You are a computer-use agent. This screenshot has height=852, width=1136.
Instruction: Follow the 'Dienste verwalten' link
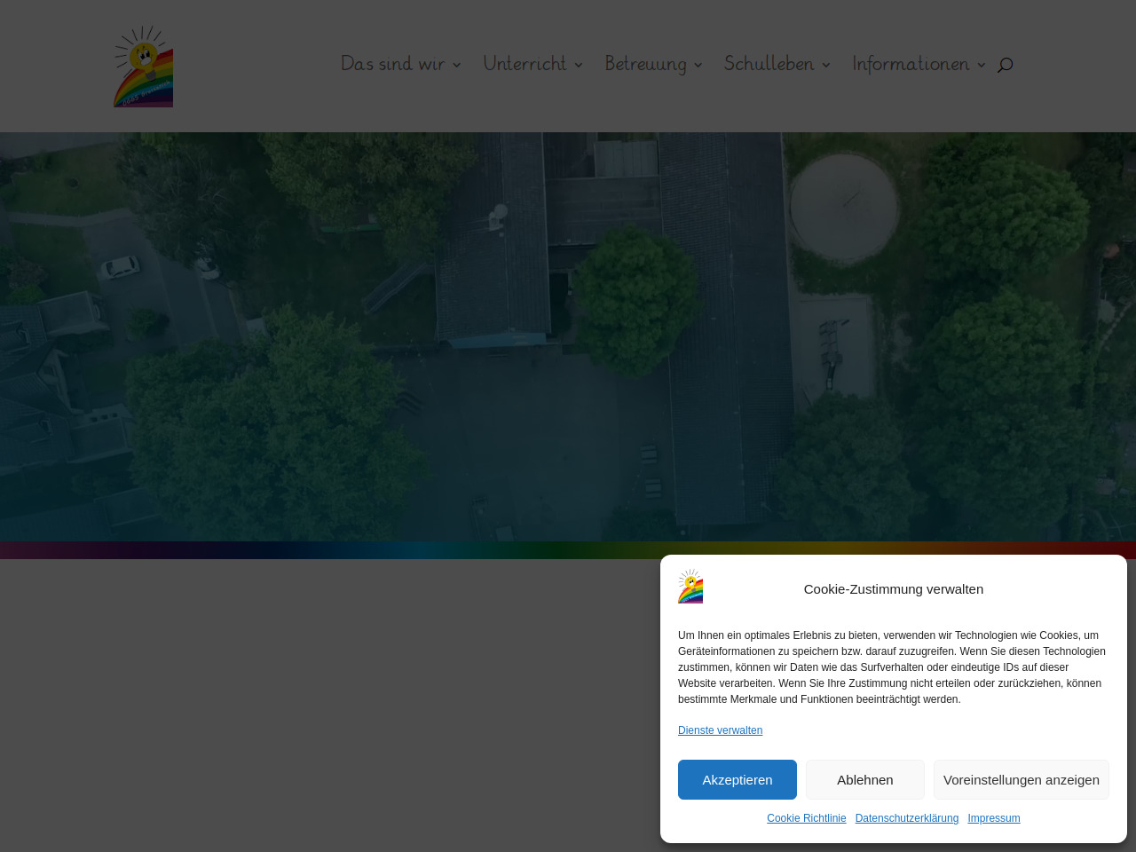(720, 730)
